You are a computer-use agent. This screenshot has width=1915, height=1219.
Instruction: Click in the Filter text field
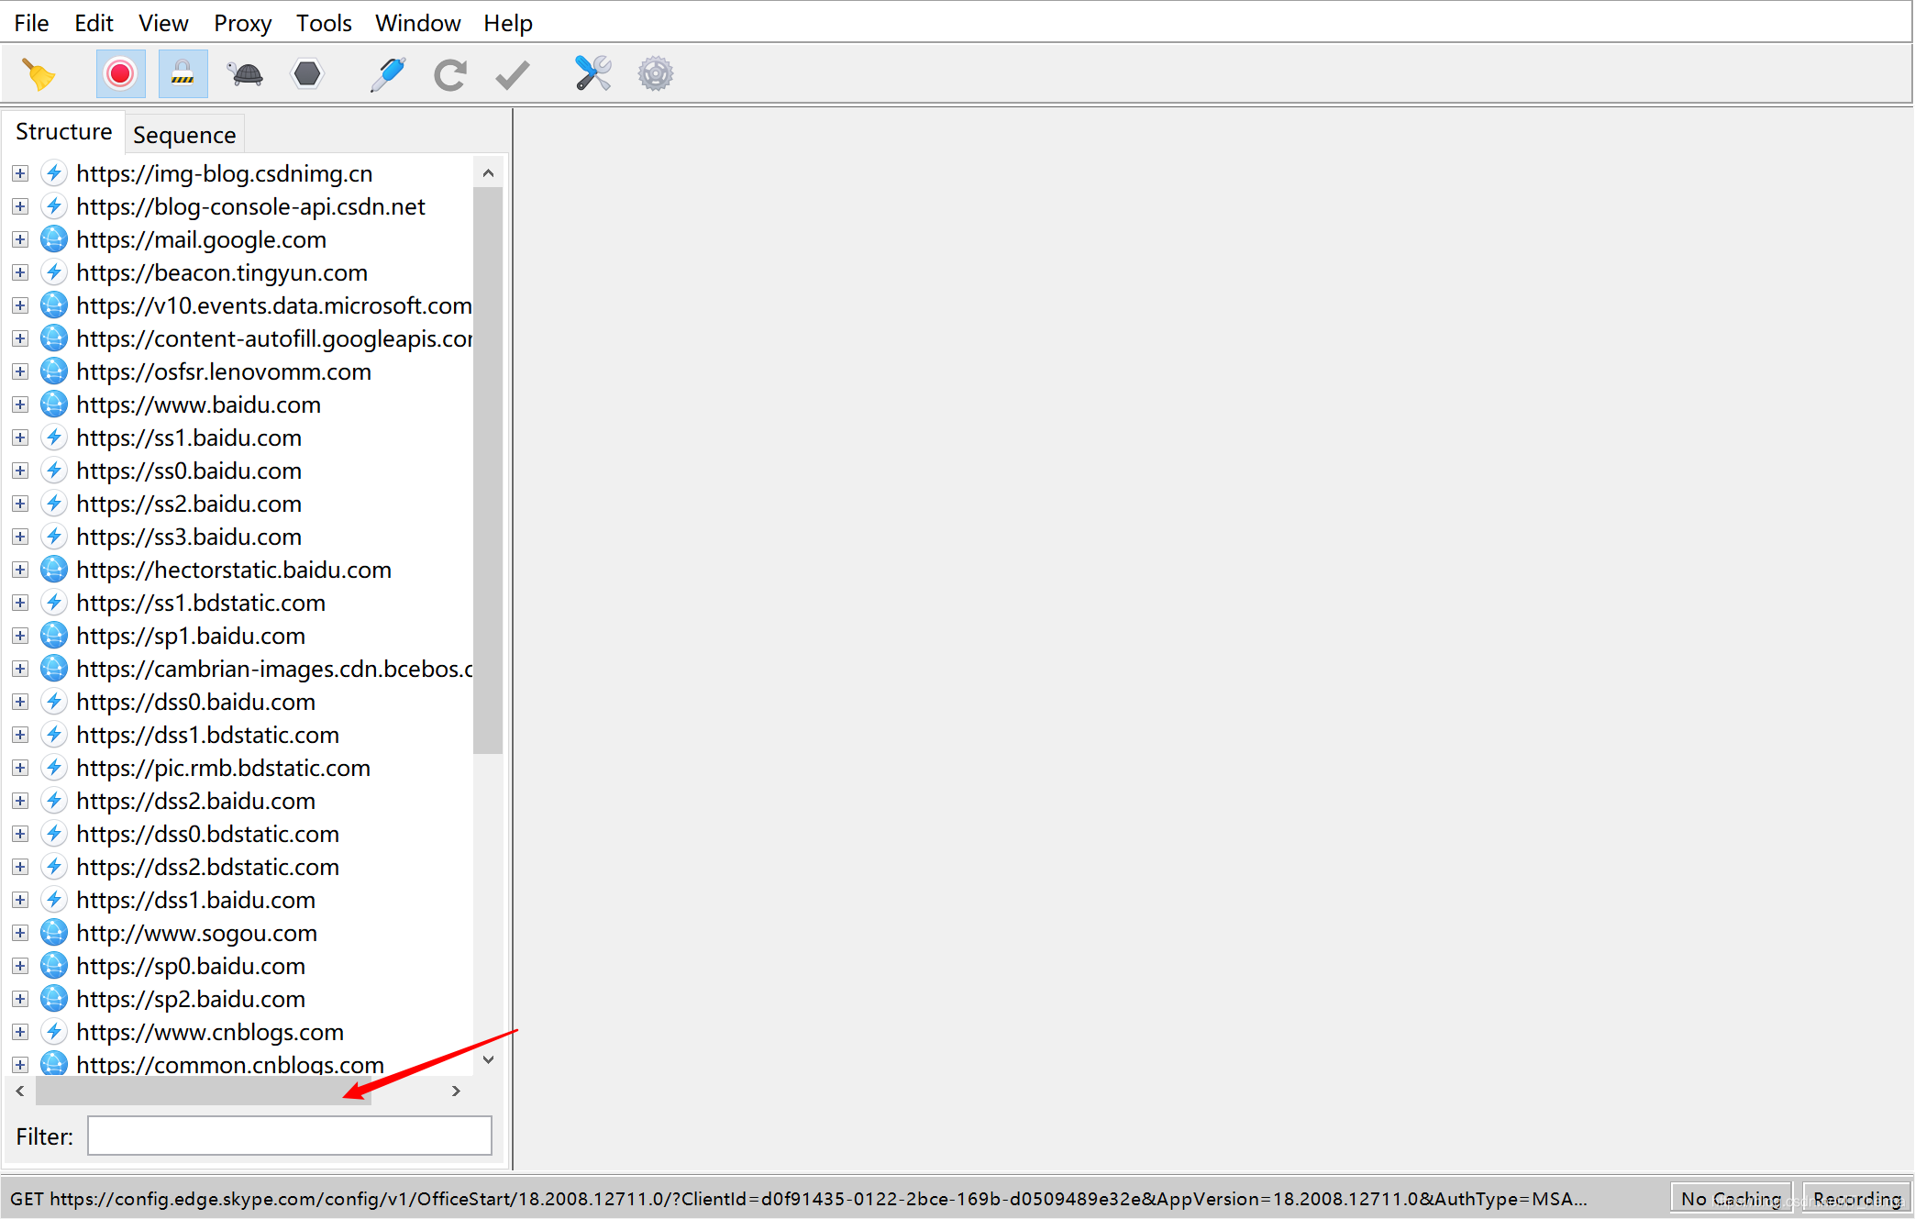(x=290, y=1136)
